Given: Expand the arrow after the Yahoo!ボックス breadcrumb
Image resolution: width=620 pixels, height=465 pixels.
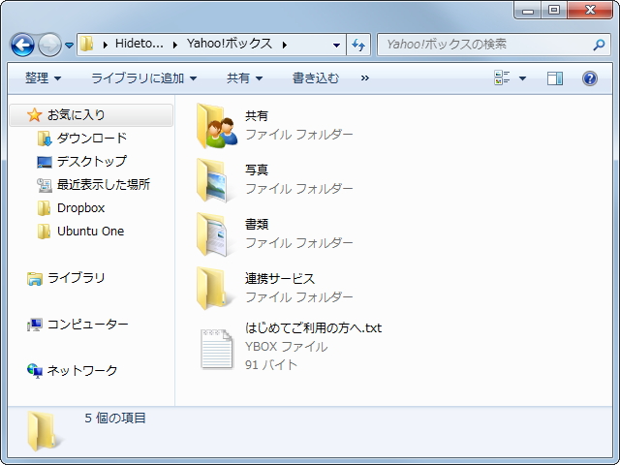Looking at the screenshot, I should point(285,45).
